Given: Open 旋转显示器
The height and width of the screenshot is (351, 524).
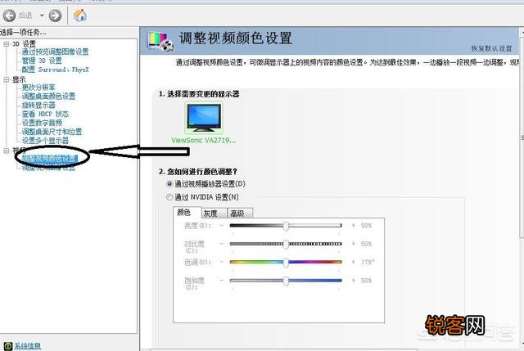Looking at the screenshot, I should click(38, 106).
